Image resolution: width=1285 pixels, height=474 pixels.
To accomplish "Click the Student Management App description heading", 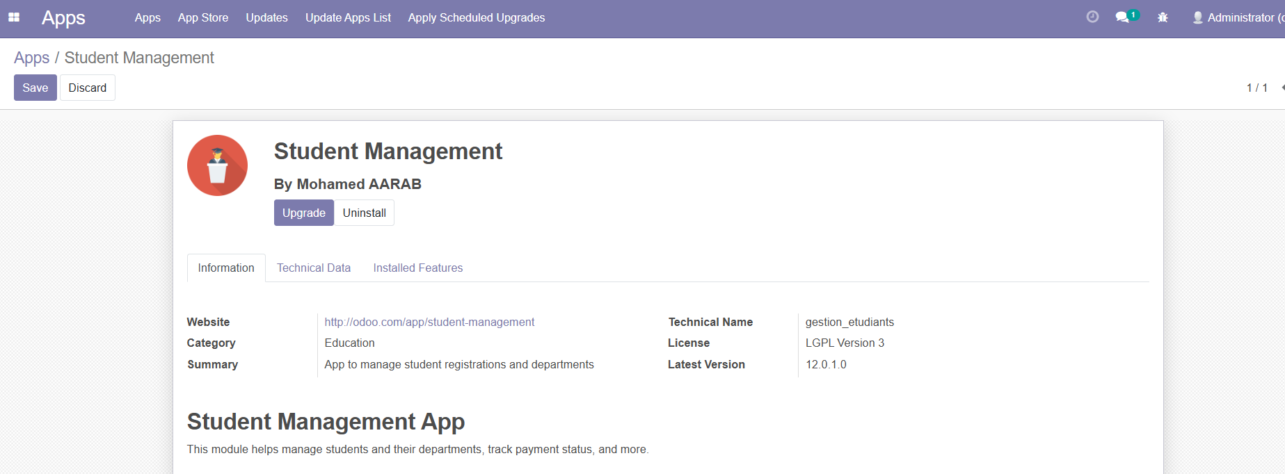I will [x=326, y=421].
